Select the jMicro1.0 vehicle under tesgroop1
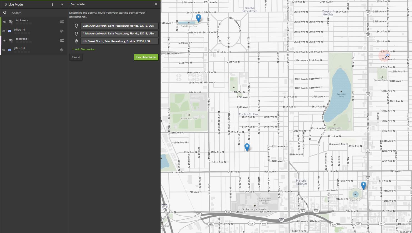 (x=19, y=48)
